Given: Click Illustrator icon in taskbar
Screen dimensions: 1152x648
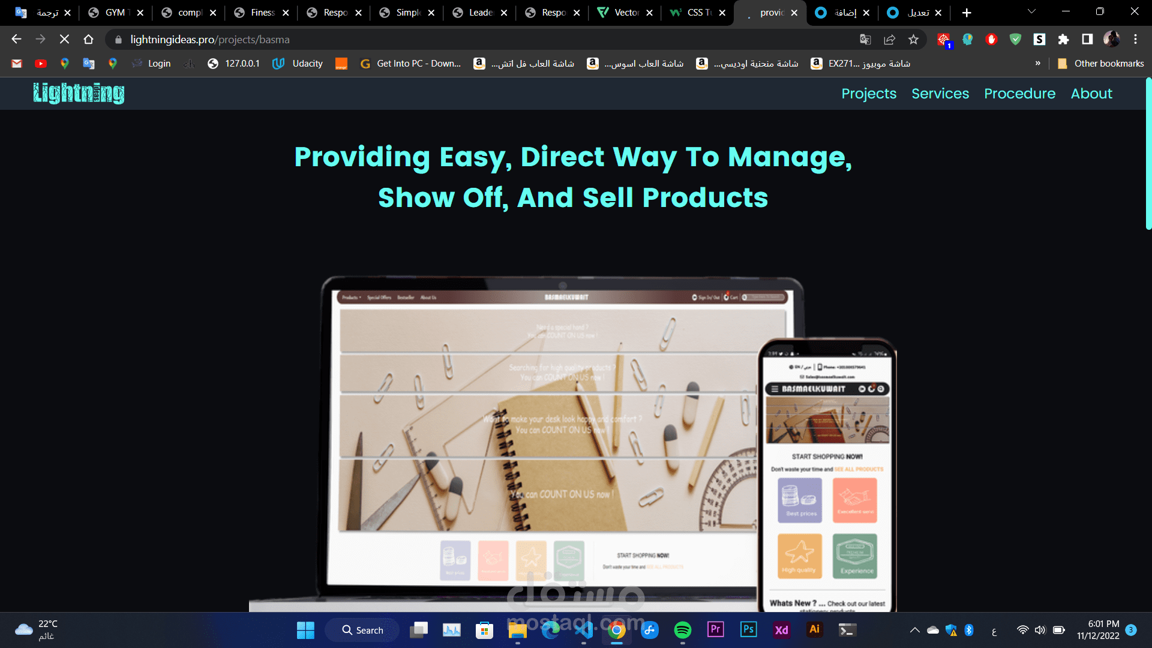Looking at the screenshot, I should [x=814, y=630].
